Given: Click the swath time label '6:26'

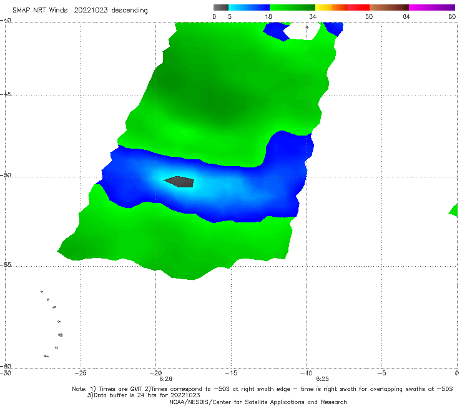Looking at the screenshot, I should pyautogui.click(x=165, y=379).
